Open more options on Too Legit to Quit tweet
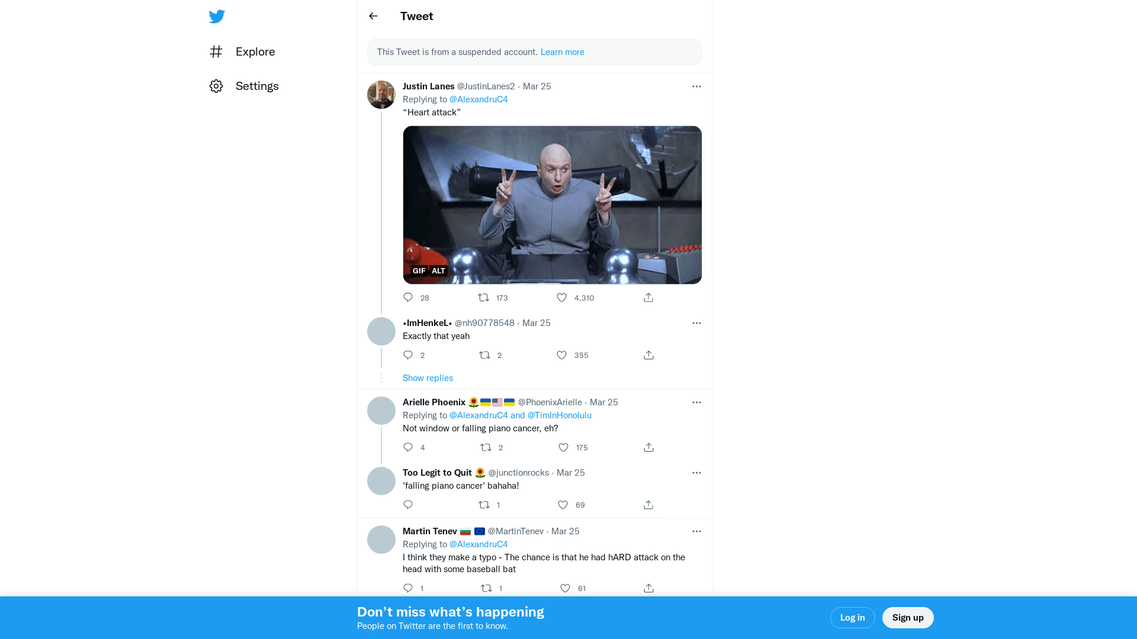The image size is (1137, 639). [696, 473]
